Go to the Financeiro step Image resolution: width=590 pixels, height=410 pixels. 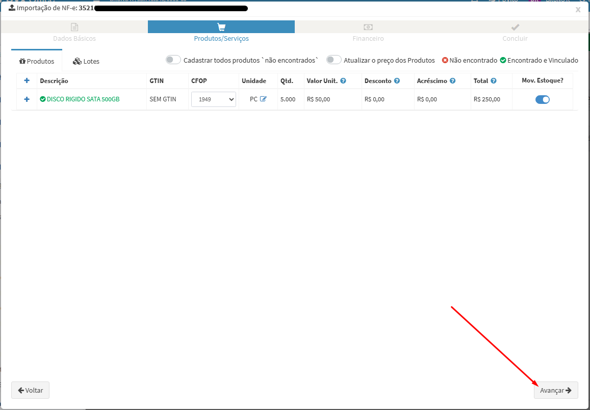(x=368, y=38)
